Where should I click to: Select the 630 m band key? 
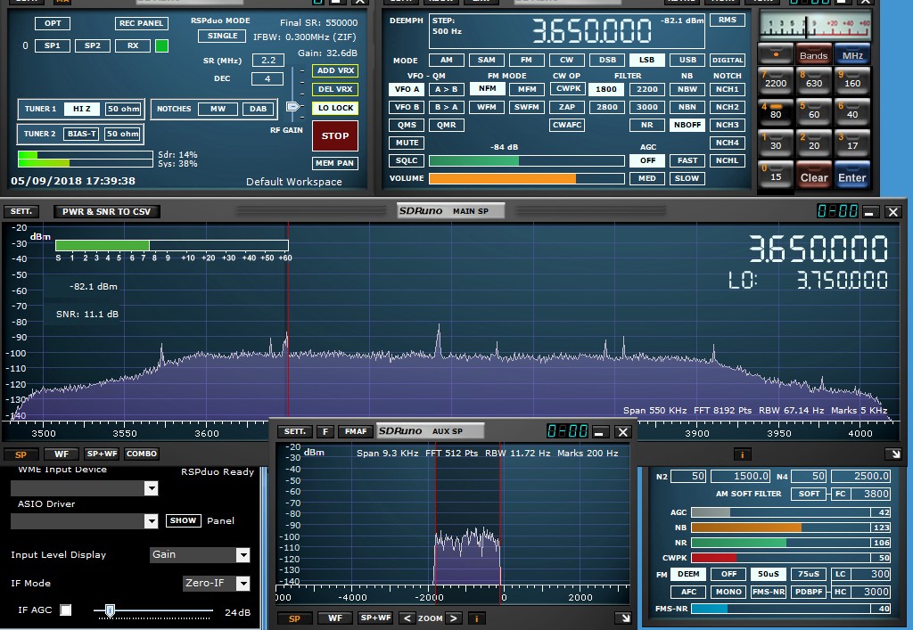pos(814,79)
